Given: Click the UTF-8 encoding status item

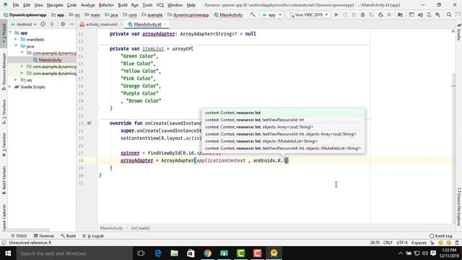Looking at the screenshot, I should (402, 243).
